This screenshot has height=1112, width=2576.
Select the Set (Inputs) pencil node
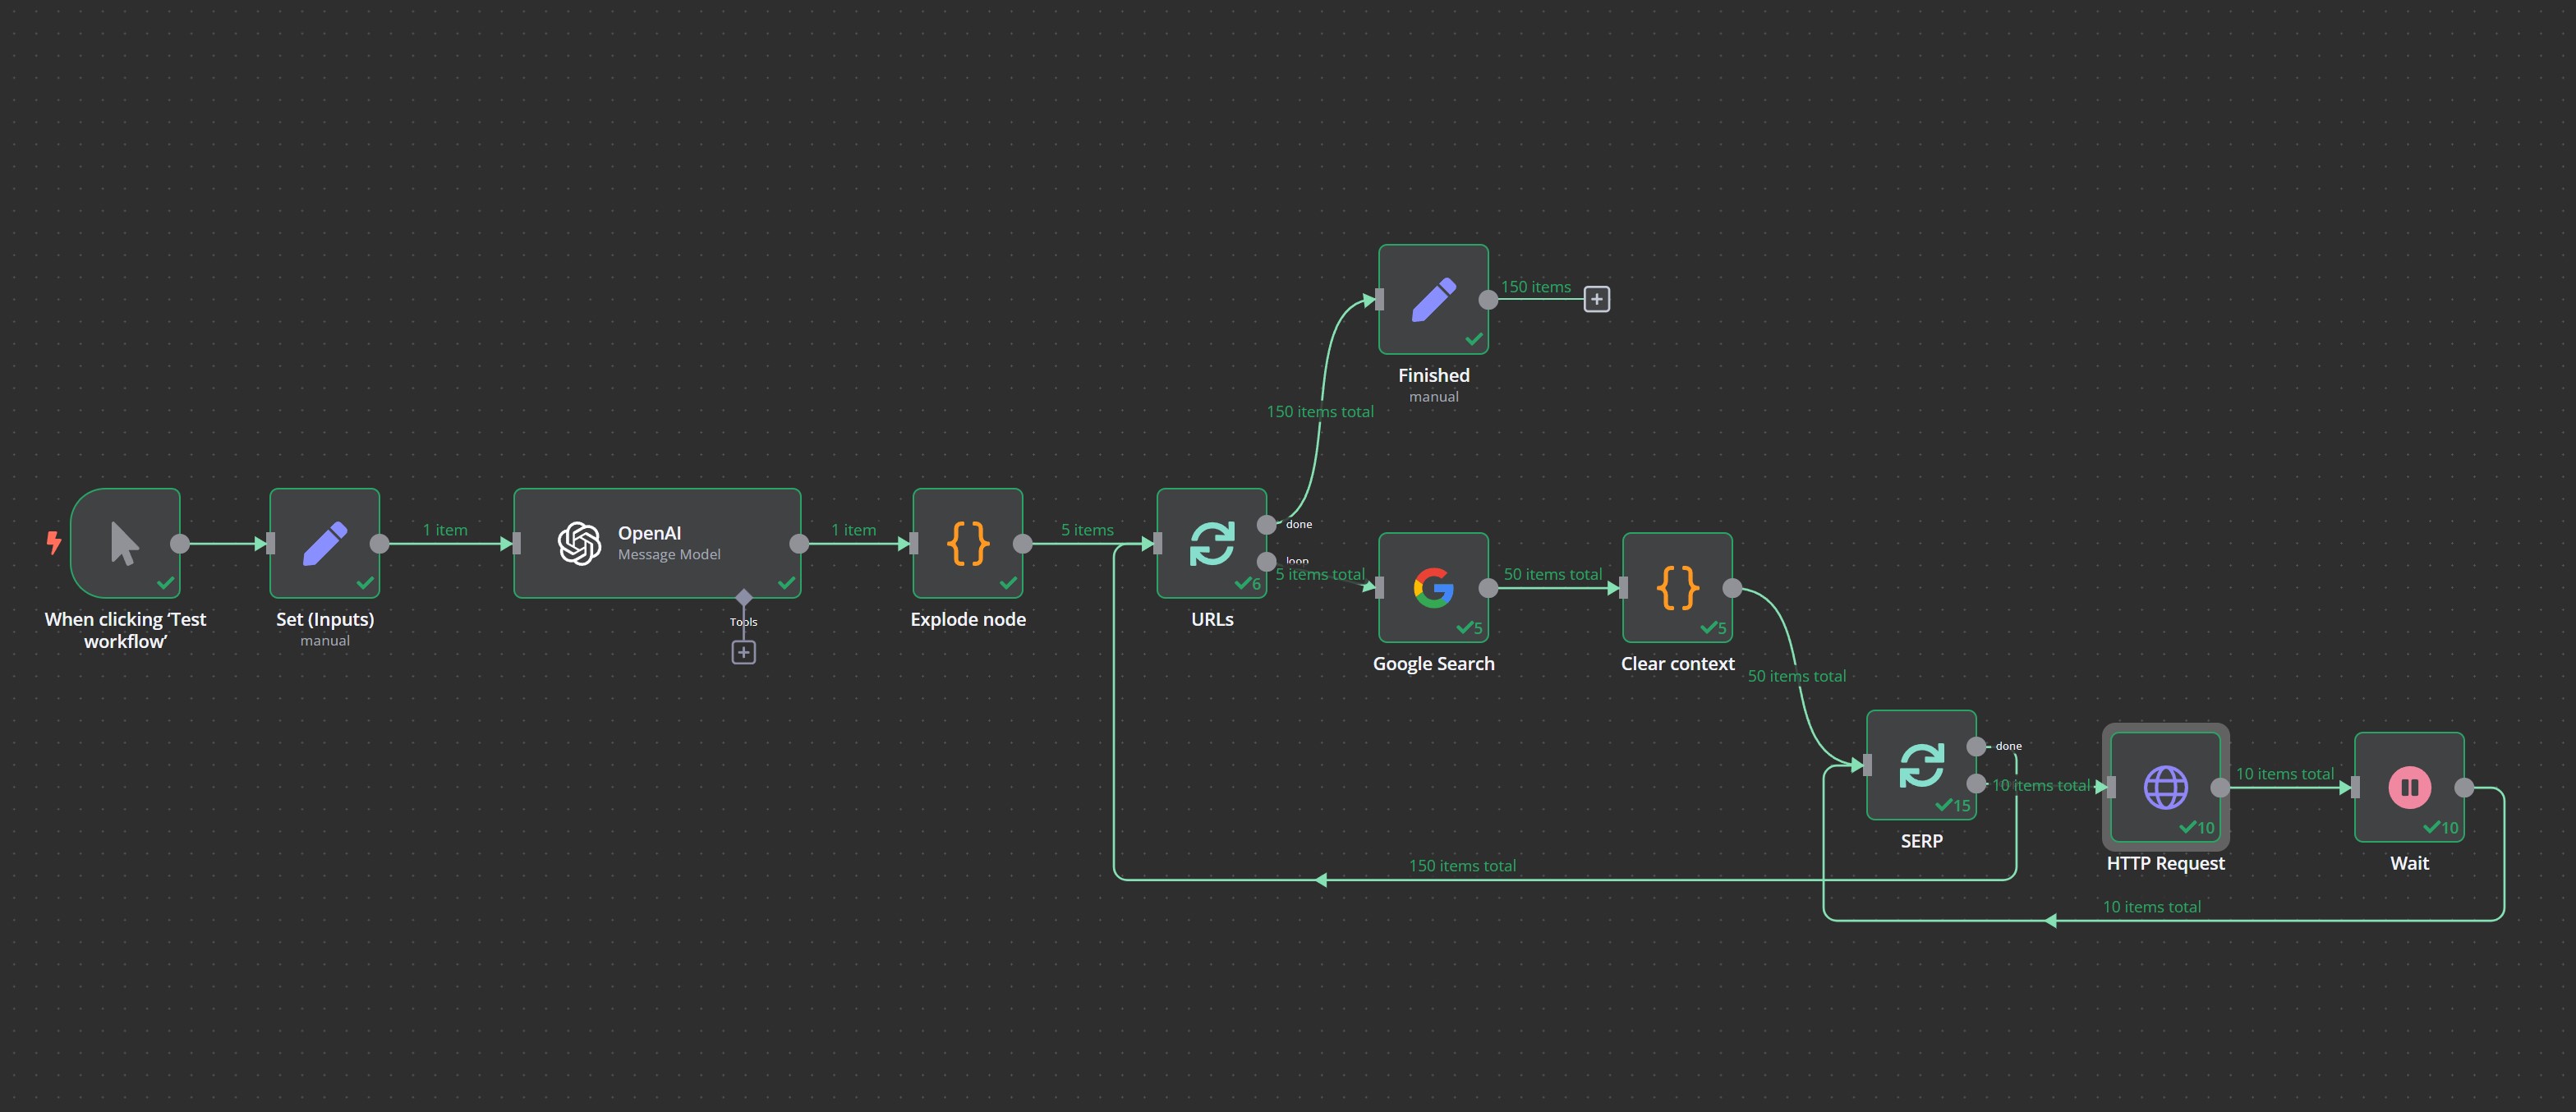click(324, 543)
